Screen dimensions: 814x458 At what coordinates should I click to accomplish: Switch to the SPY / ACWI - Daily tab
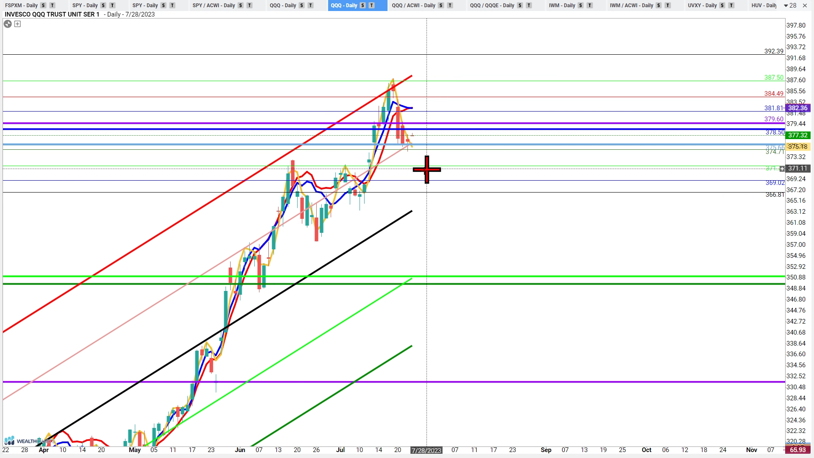pyautogui.click(x=214, y=6)
